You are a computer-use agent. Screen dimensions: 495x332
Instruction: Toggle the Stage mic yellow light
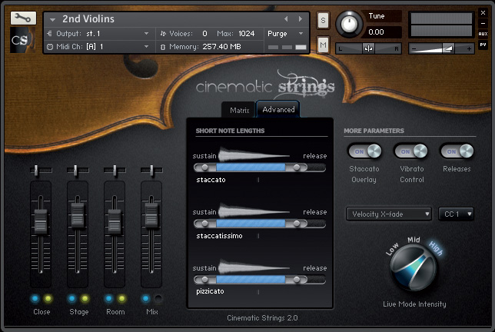[85, 298]
